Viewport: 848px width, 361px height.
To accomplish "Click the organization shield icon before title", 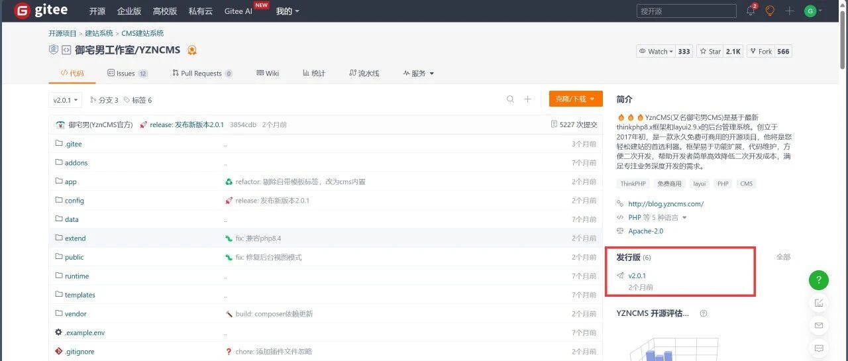I will click(54, 50).
